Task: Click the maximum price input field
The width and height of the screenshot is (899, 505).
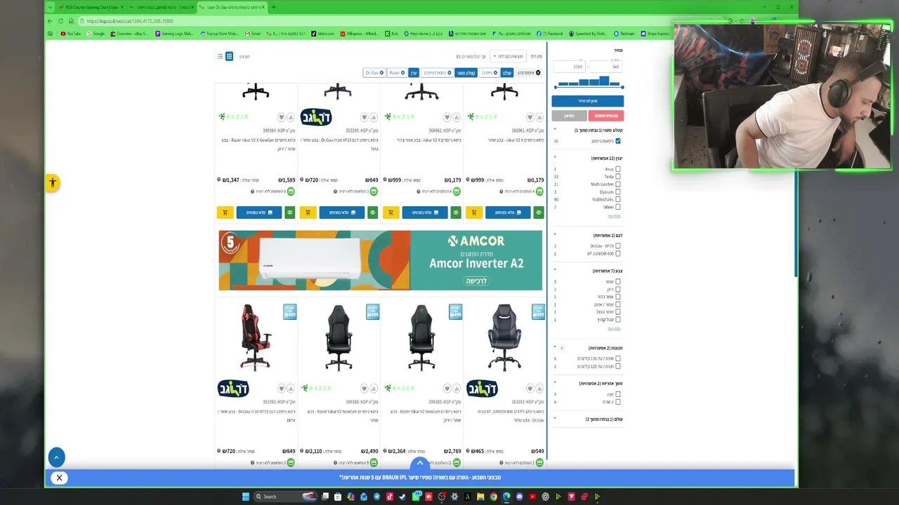Action: point(570,67)
